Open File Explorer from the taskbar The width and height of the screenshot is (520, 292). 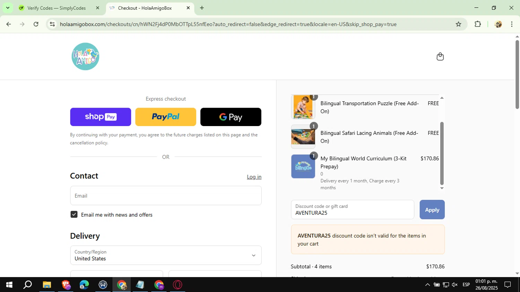pyautogui.click(x=47, y=285)
